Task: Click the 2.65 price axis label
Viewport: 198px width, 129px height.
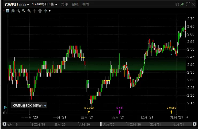Action: tap(191, 27)
